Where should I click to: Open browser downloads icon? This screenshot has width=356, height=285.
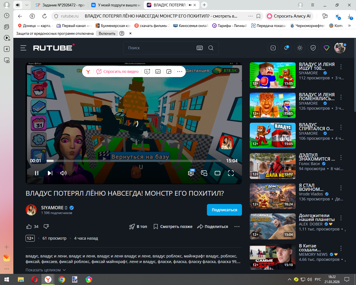click(350, 16)
